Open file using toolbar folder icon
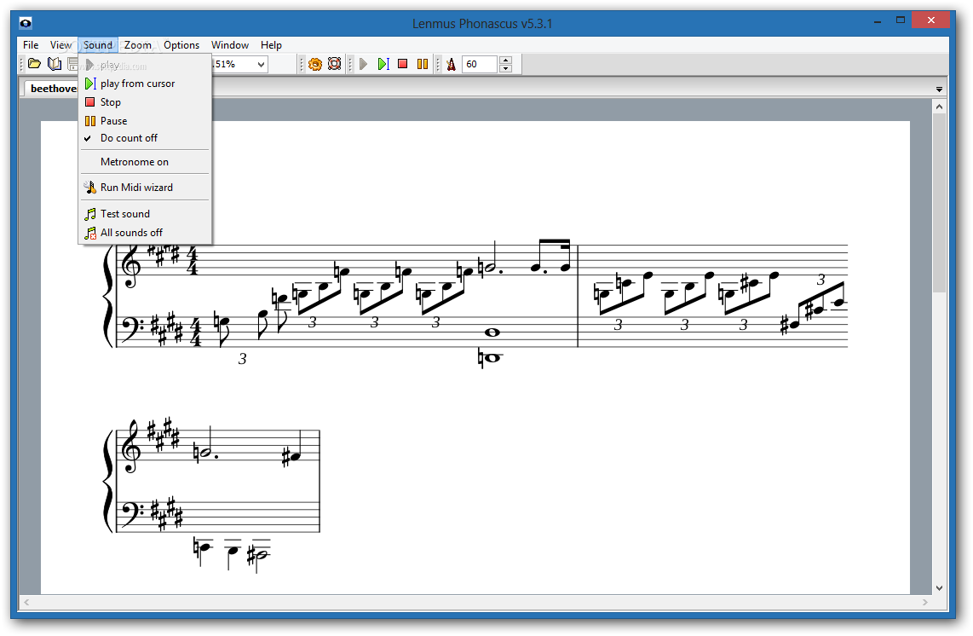The height and width of the screenshot is (636, 973). coord(35,64)
